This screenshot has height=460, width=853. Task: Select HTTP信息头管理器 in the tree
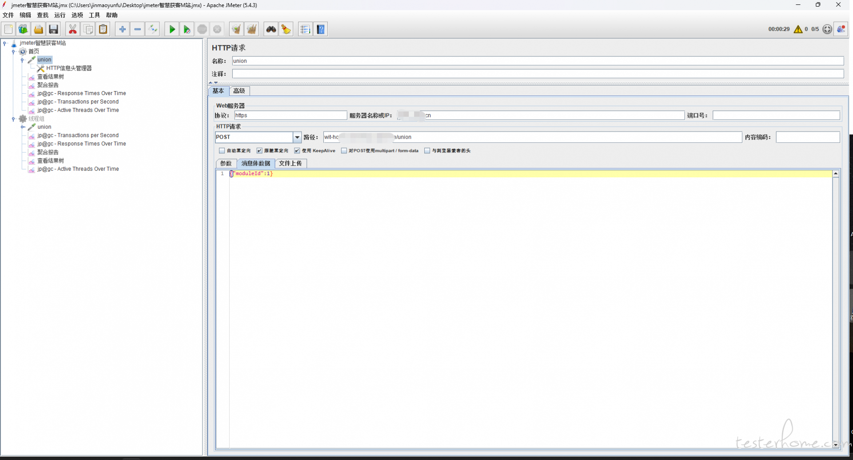[x=69, y=68]
